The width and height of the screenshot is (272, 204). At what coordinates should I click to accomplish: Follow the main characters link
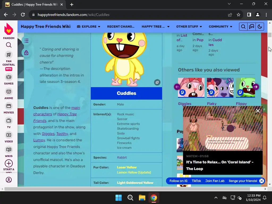56,111
